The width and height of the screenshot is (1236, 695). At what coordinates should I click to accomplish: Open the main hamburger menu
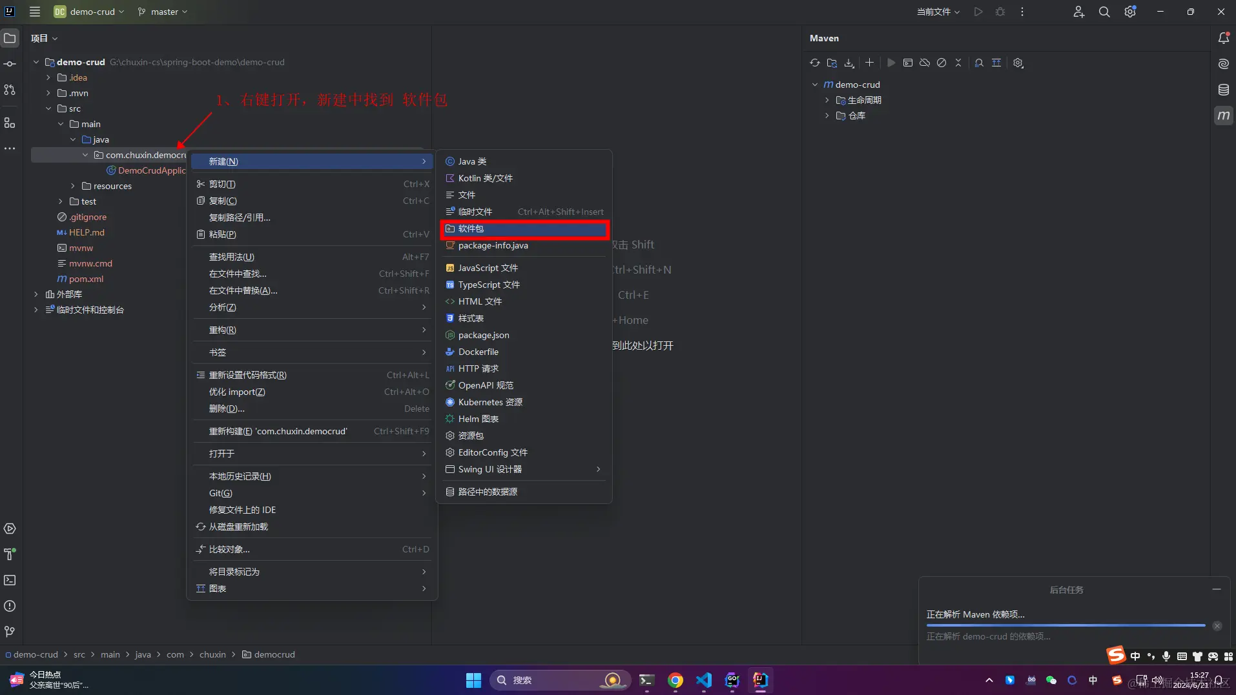pos(35,12)
